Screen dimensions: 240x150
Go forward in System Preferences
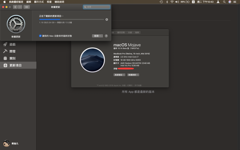[20, 7]
